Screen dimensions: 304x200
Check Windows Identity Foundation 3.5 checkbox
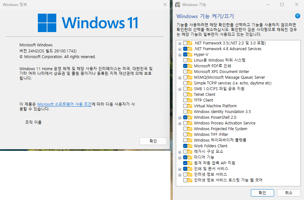[185, 111]
